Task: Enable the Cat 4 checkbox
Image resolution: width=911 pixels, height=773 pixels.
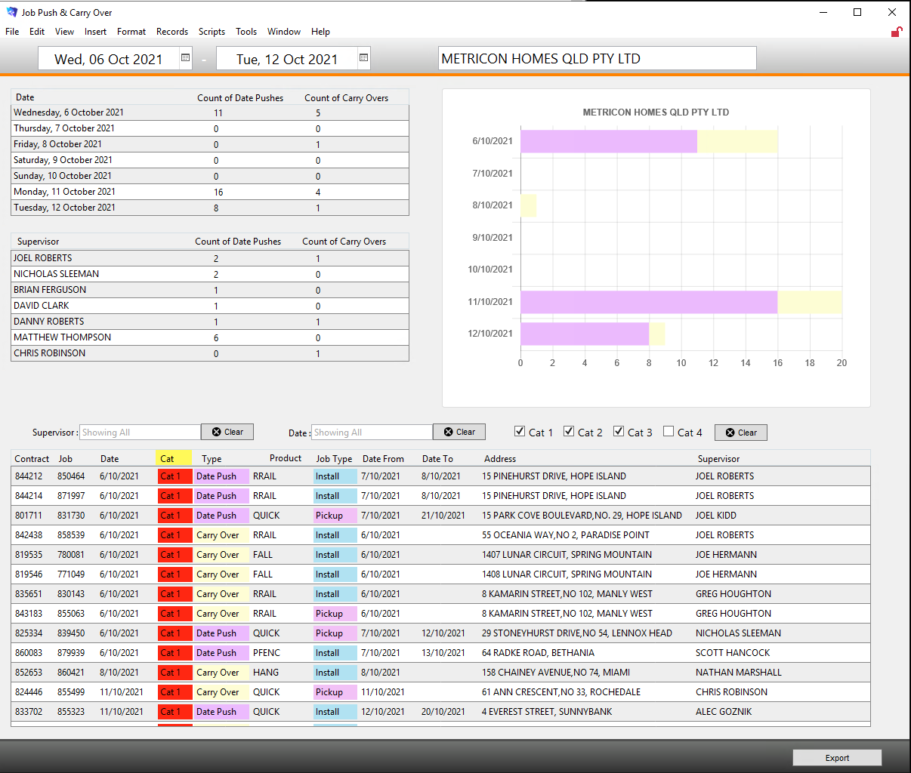Action: click(x=669, y=431)
